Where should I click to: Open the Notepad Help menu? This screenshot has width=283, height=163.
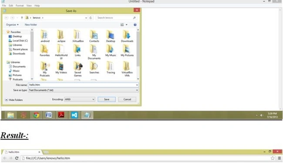click(37, 6)
